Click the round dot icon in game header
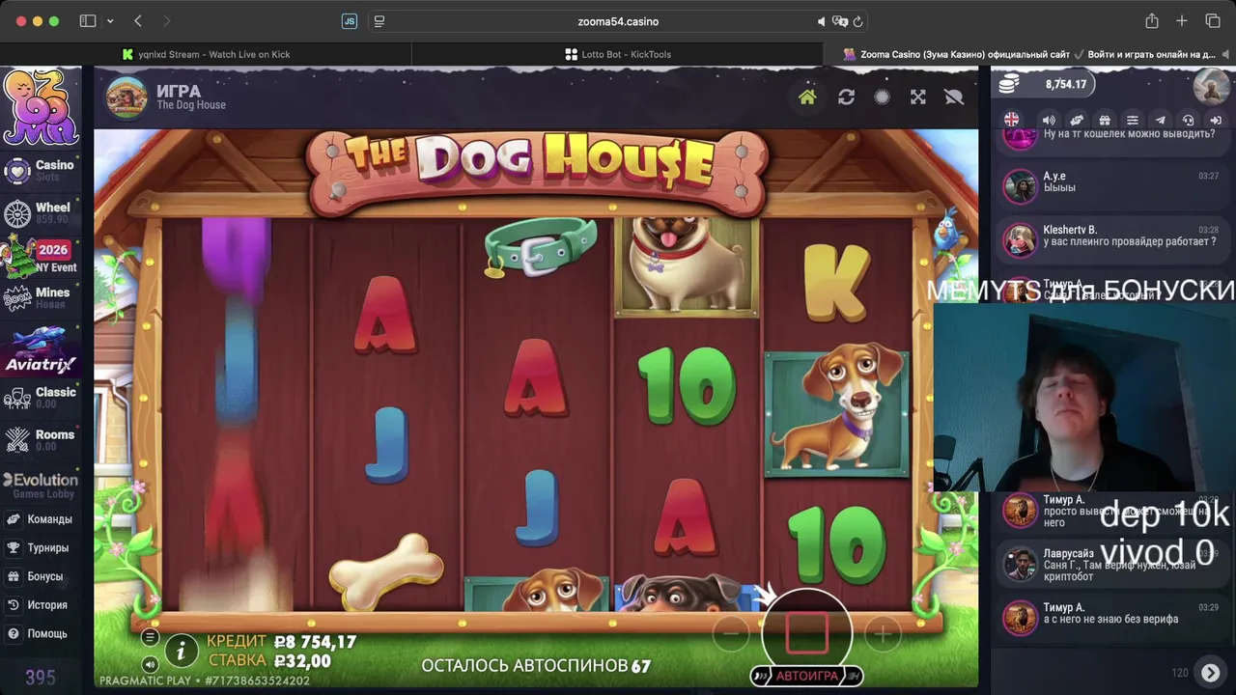1236x695 pixels. (882, 97)
